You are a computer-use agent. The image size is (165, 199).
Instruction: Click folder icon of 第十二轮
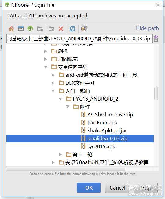click(x=69, y=155)
